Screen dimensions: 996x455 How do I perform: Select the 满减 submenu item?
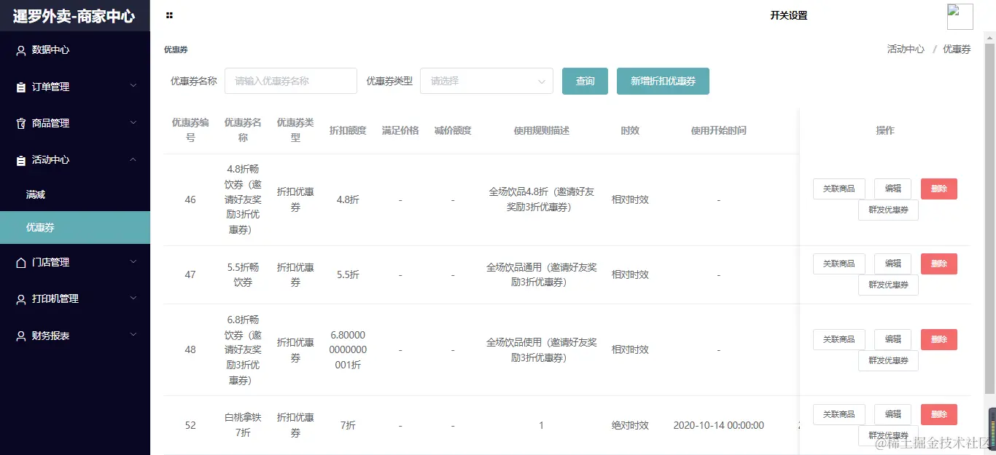(x=75, y=194)
